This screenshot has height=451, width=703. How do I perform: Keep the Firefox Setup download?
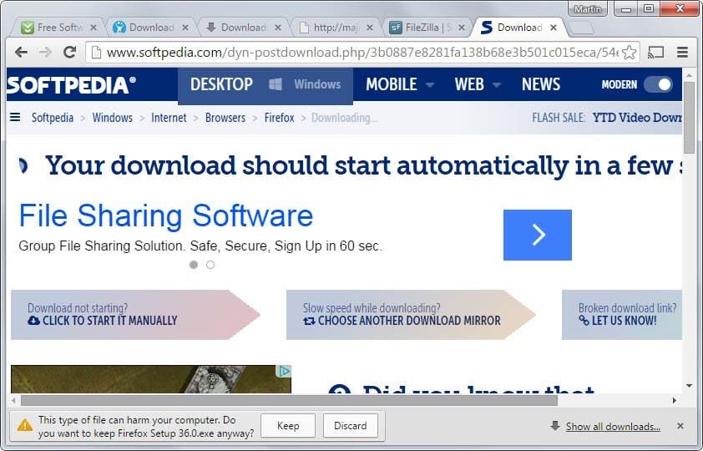tap(288, 425)
